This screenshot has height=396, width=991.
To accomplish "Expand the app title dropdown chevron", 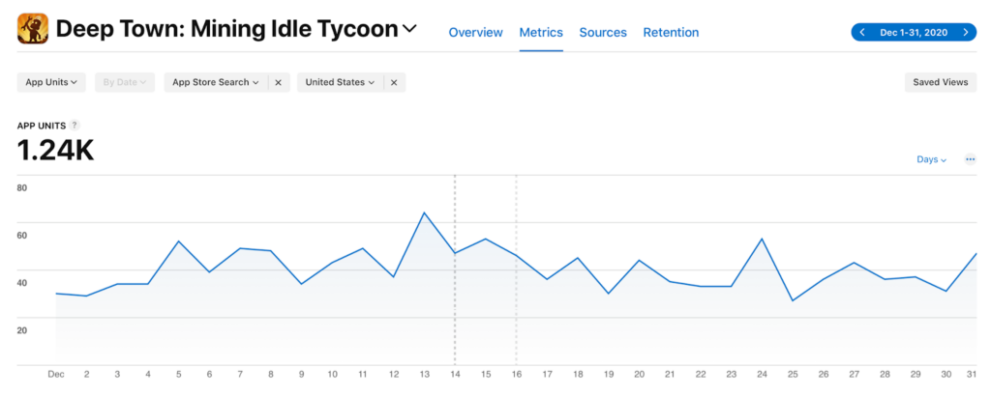I will click(x=409, y=30).
